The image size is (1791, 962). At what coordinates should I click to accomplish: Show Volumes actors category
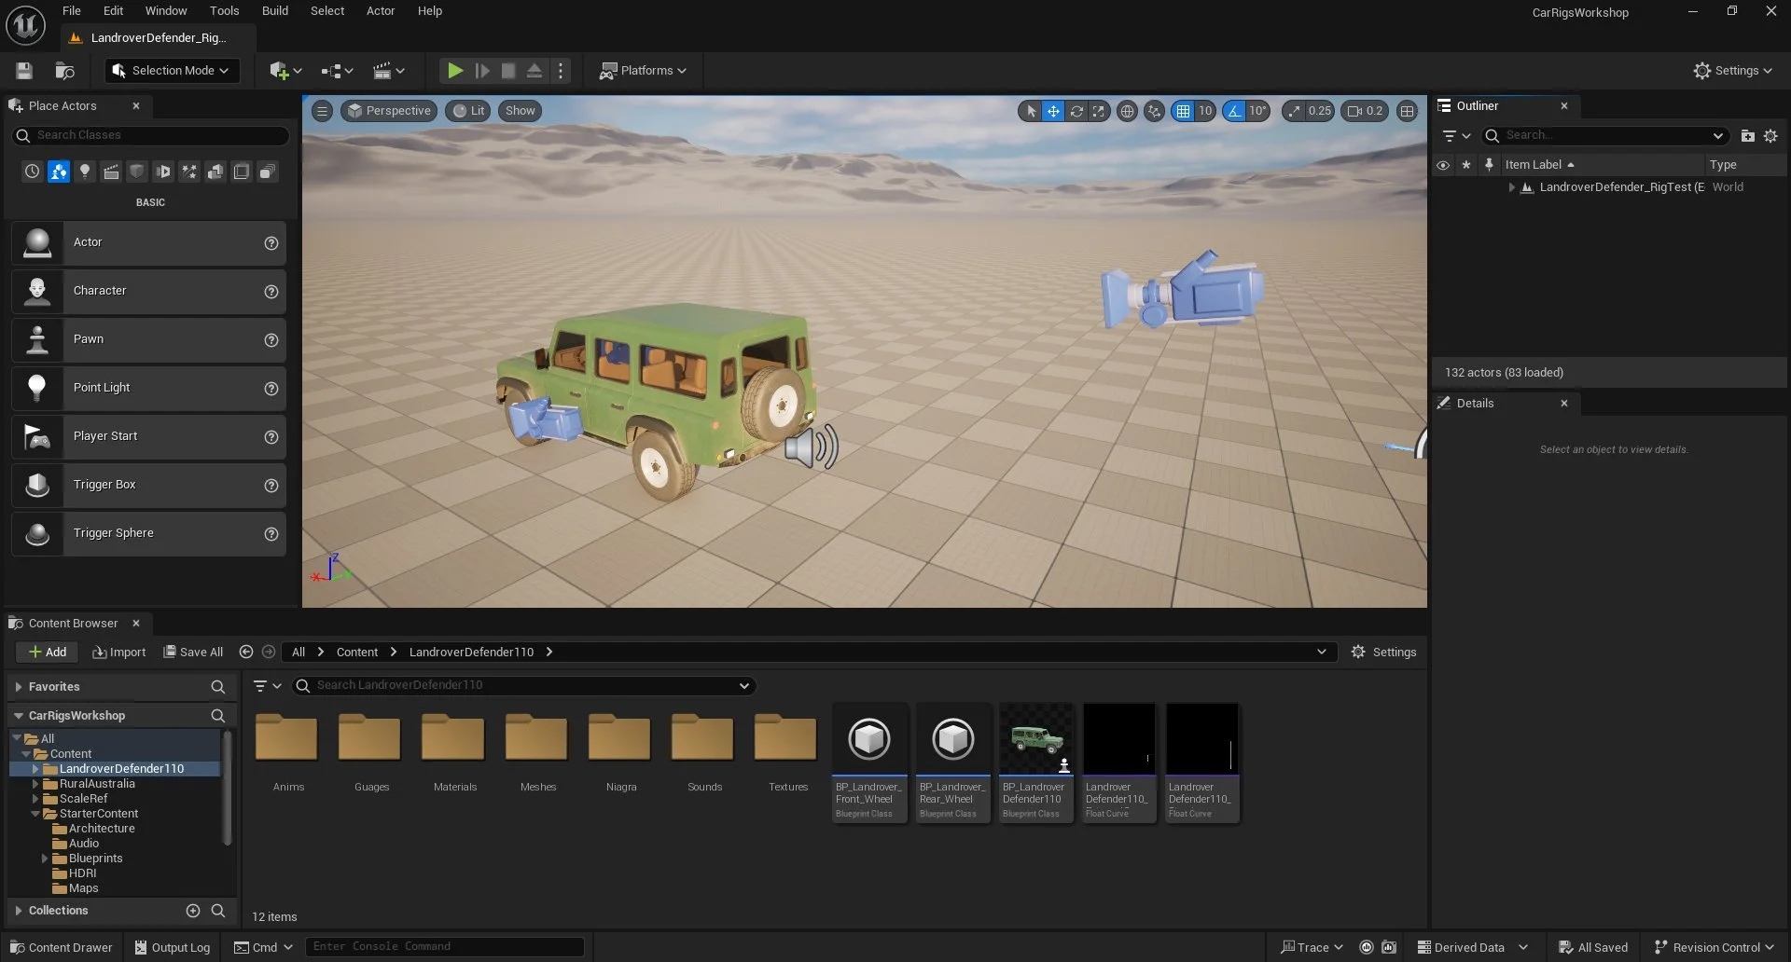click(x=242, y=172)
